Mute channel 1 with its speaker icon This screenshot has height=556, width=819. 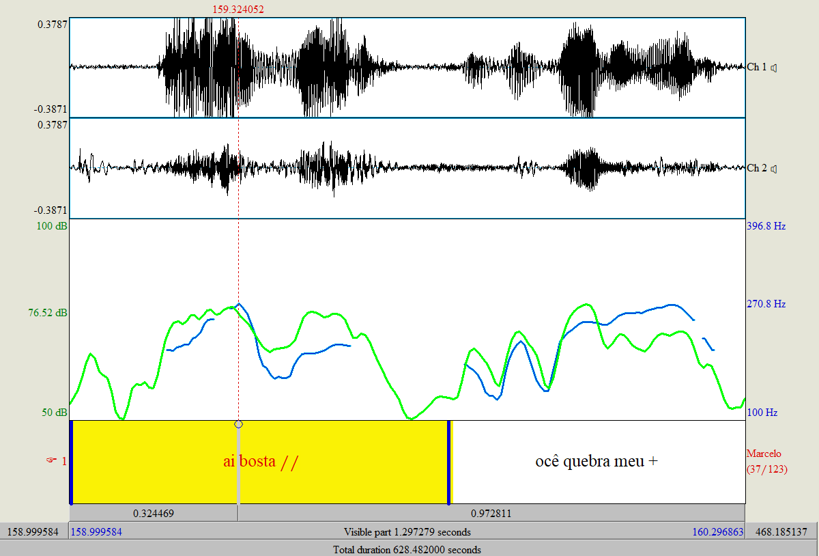(x=775, y=67)
